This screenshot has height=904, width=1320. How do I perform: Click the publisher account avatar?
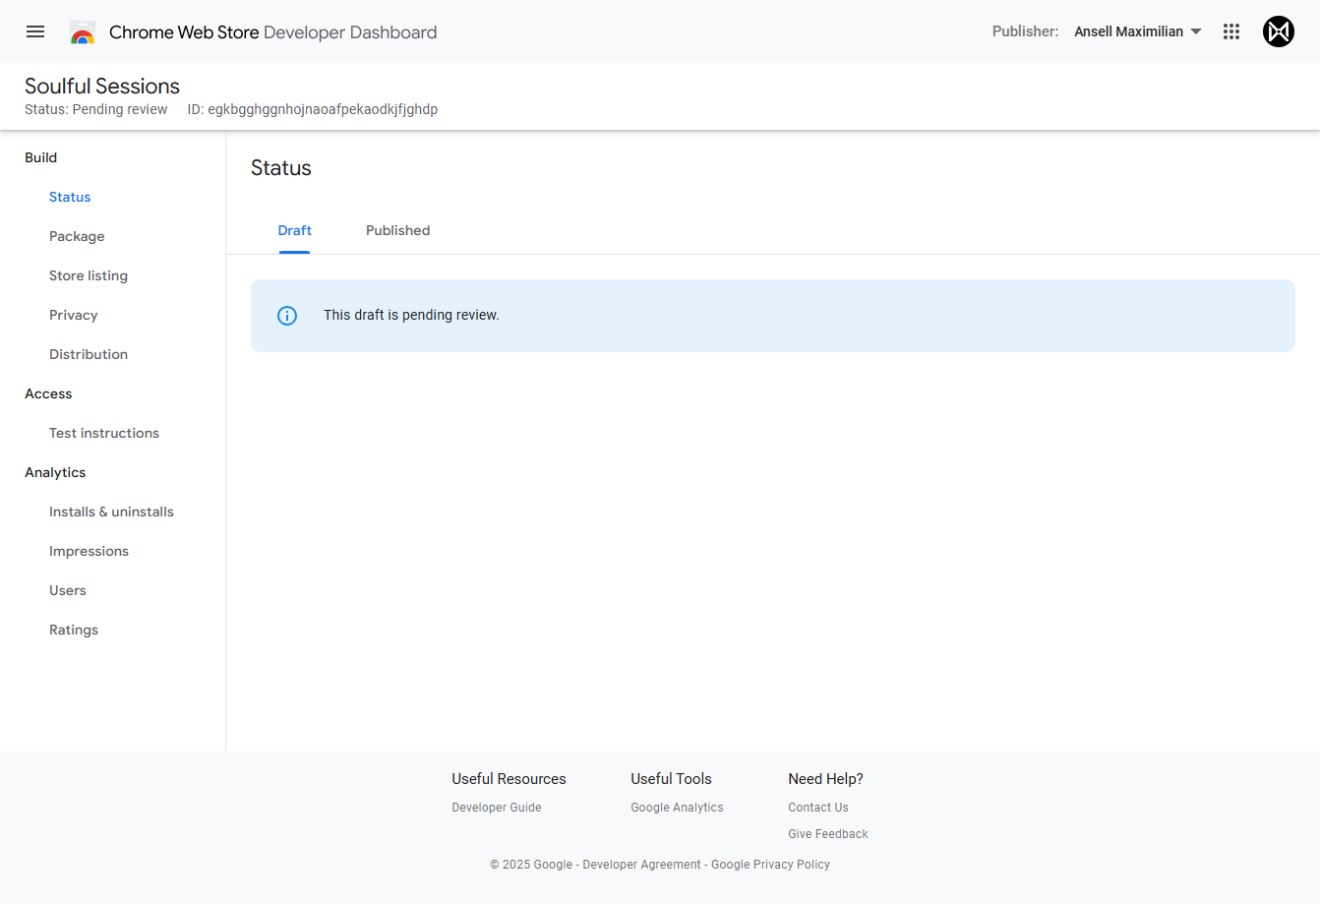(1279, 30)
